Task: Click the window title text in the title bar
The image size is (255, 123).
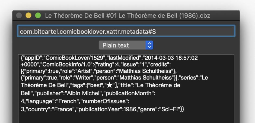Action: click(x=127, y=15)
